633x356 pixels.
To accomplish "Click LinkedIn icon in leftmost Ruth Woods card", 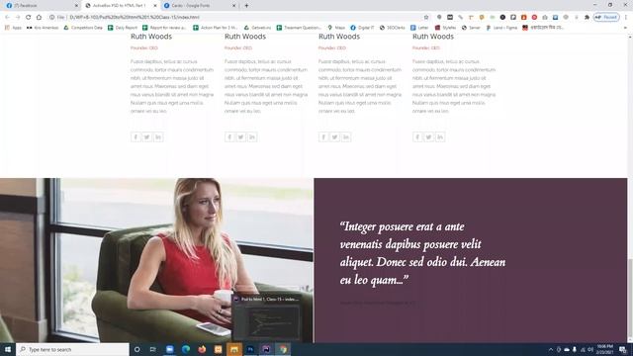I will 158,137.
